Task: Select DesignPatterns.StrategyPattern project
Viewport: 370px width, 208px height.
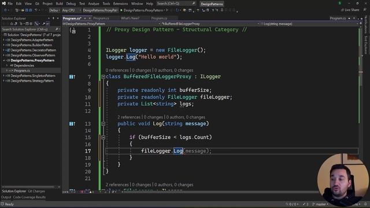Action: coord(32,81)
